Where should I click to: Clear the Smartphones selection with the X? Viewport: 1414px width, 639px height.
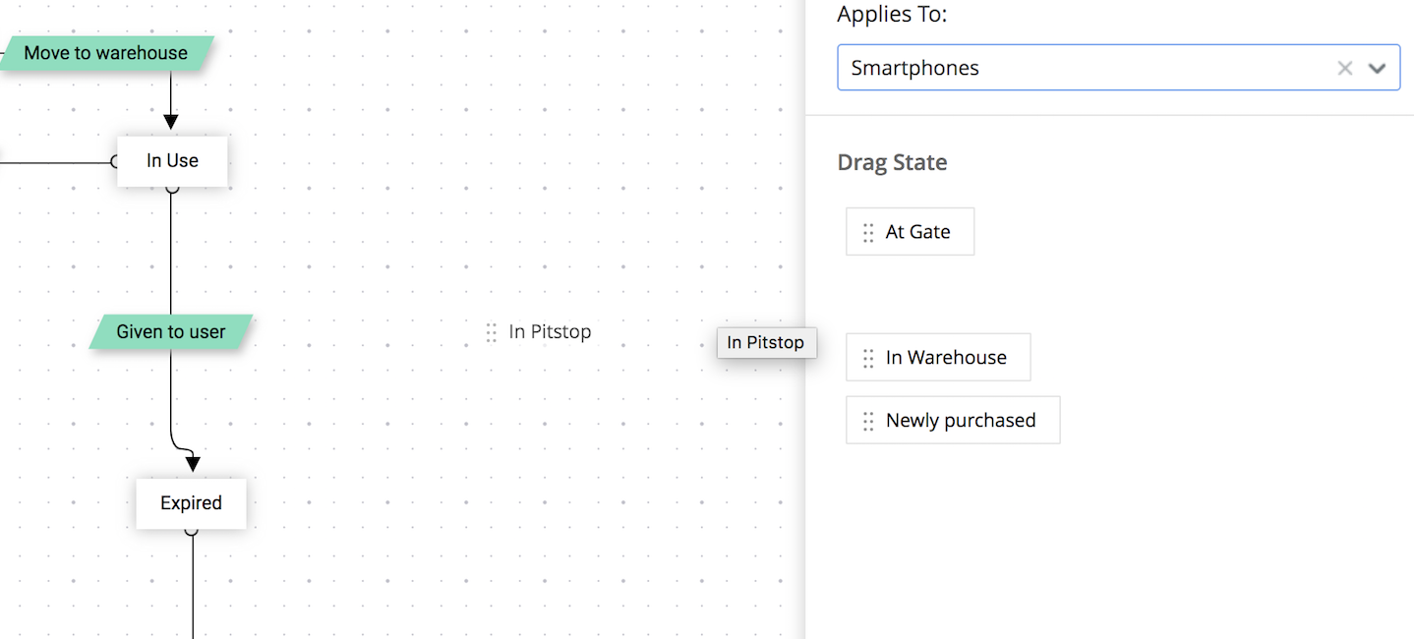[x=1344, y=68]
